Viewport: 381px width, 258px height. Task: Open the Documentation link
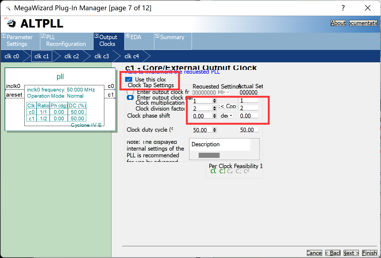363,23
